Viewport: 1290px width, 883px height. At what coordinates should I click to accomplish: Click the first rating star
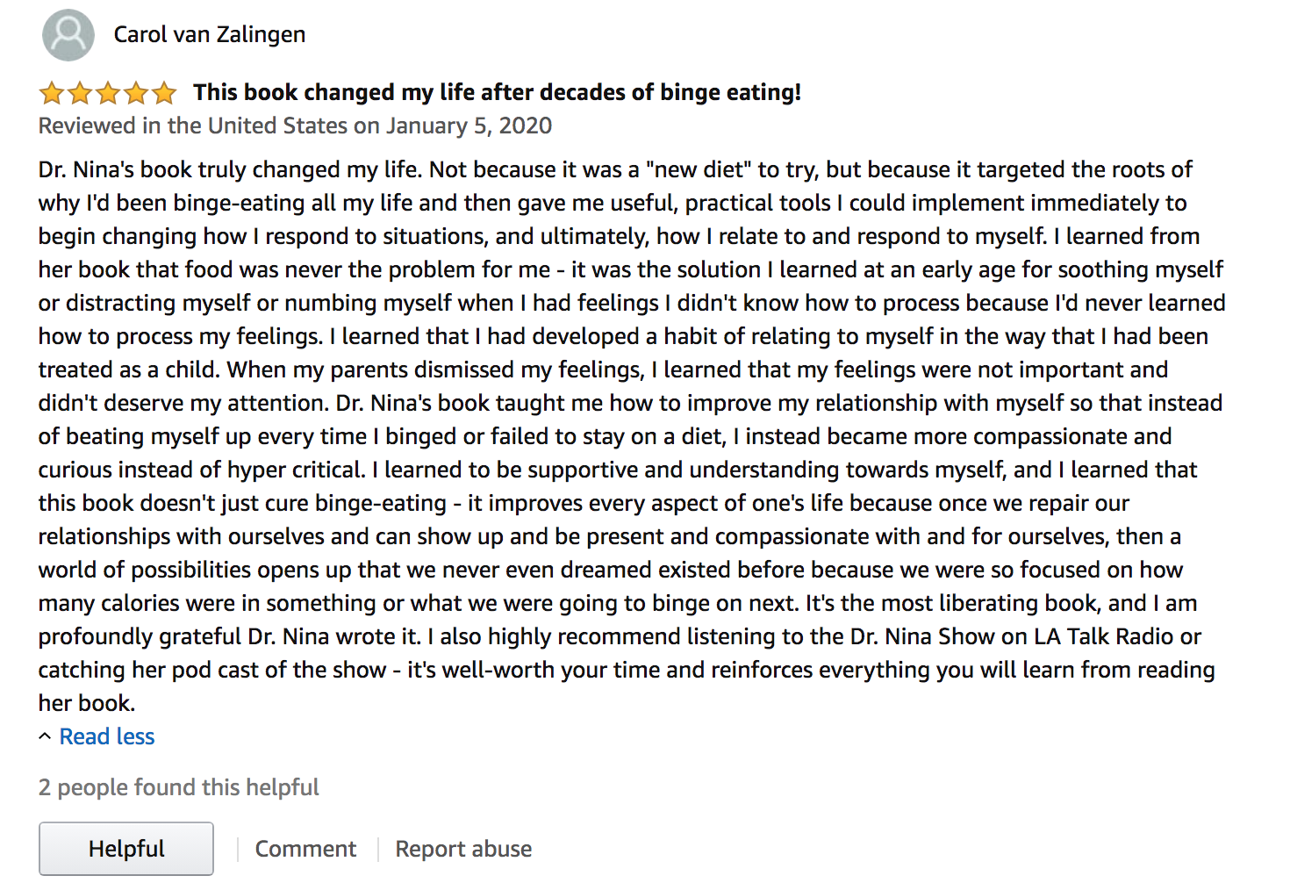(52, 93)
